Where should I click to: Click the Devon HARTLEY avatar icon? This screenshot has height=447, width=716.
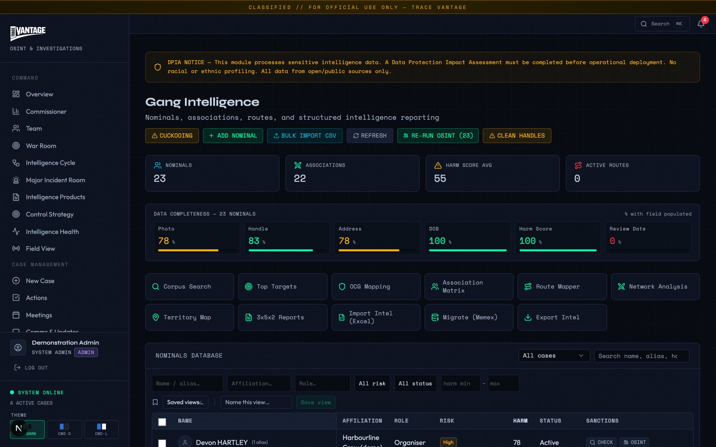[185, 442]
